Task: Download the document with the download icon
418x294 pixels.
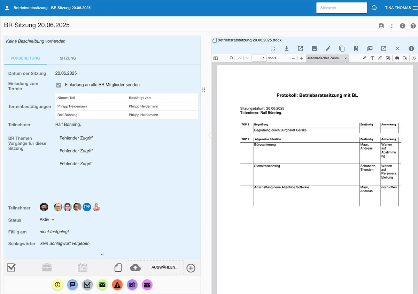Action: pyautogui.click(x=287, y=49)
